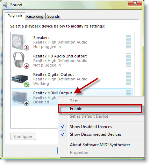Click the Digital Output volume level meter
This screenshot has width=150, height=165.
pyautogui.click(x=128, y=78)
